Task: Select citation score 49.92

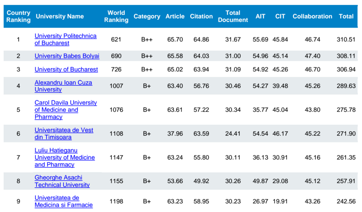Action: 201,181
